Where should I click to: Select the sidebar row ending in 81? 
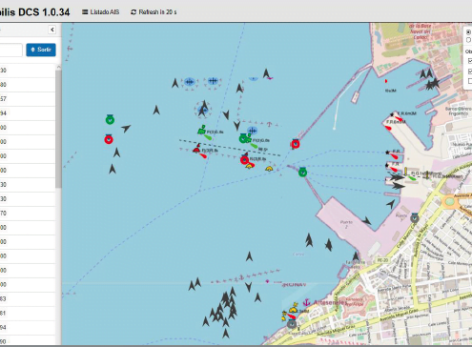28,314
